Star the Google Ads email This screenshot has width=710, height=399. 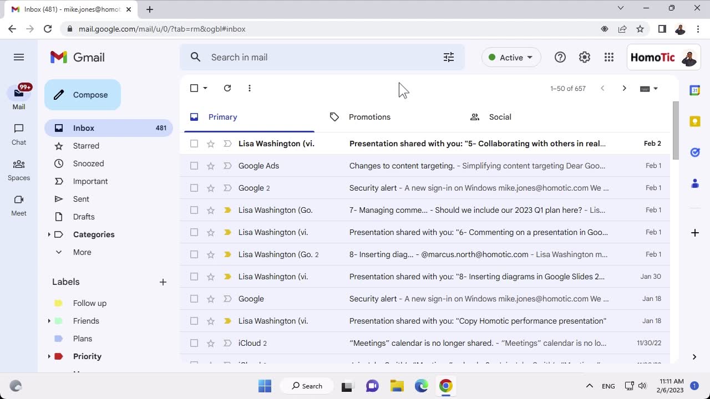(211, 166)
